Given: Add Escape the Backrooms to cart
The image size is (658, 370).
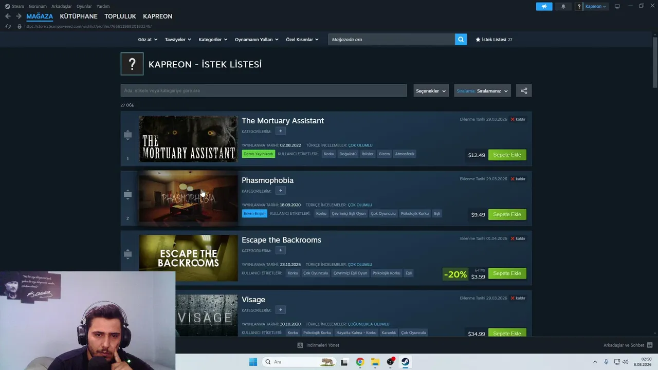Looking at the screenshot, I should click(507, 273).
